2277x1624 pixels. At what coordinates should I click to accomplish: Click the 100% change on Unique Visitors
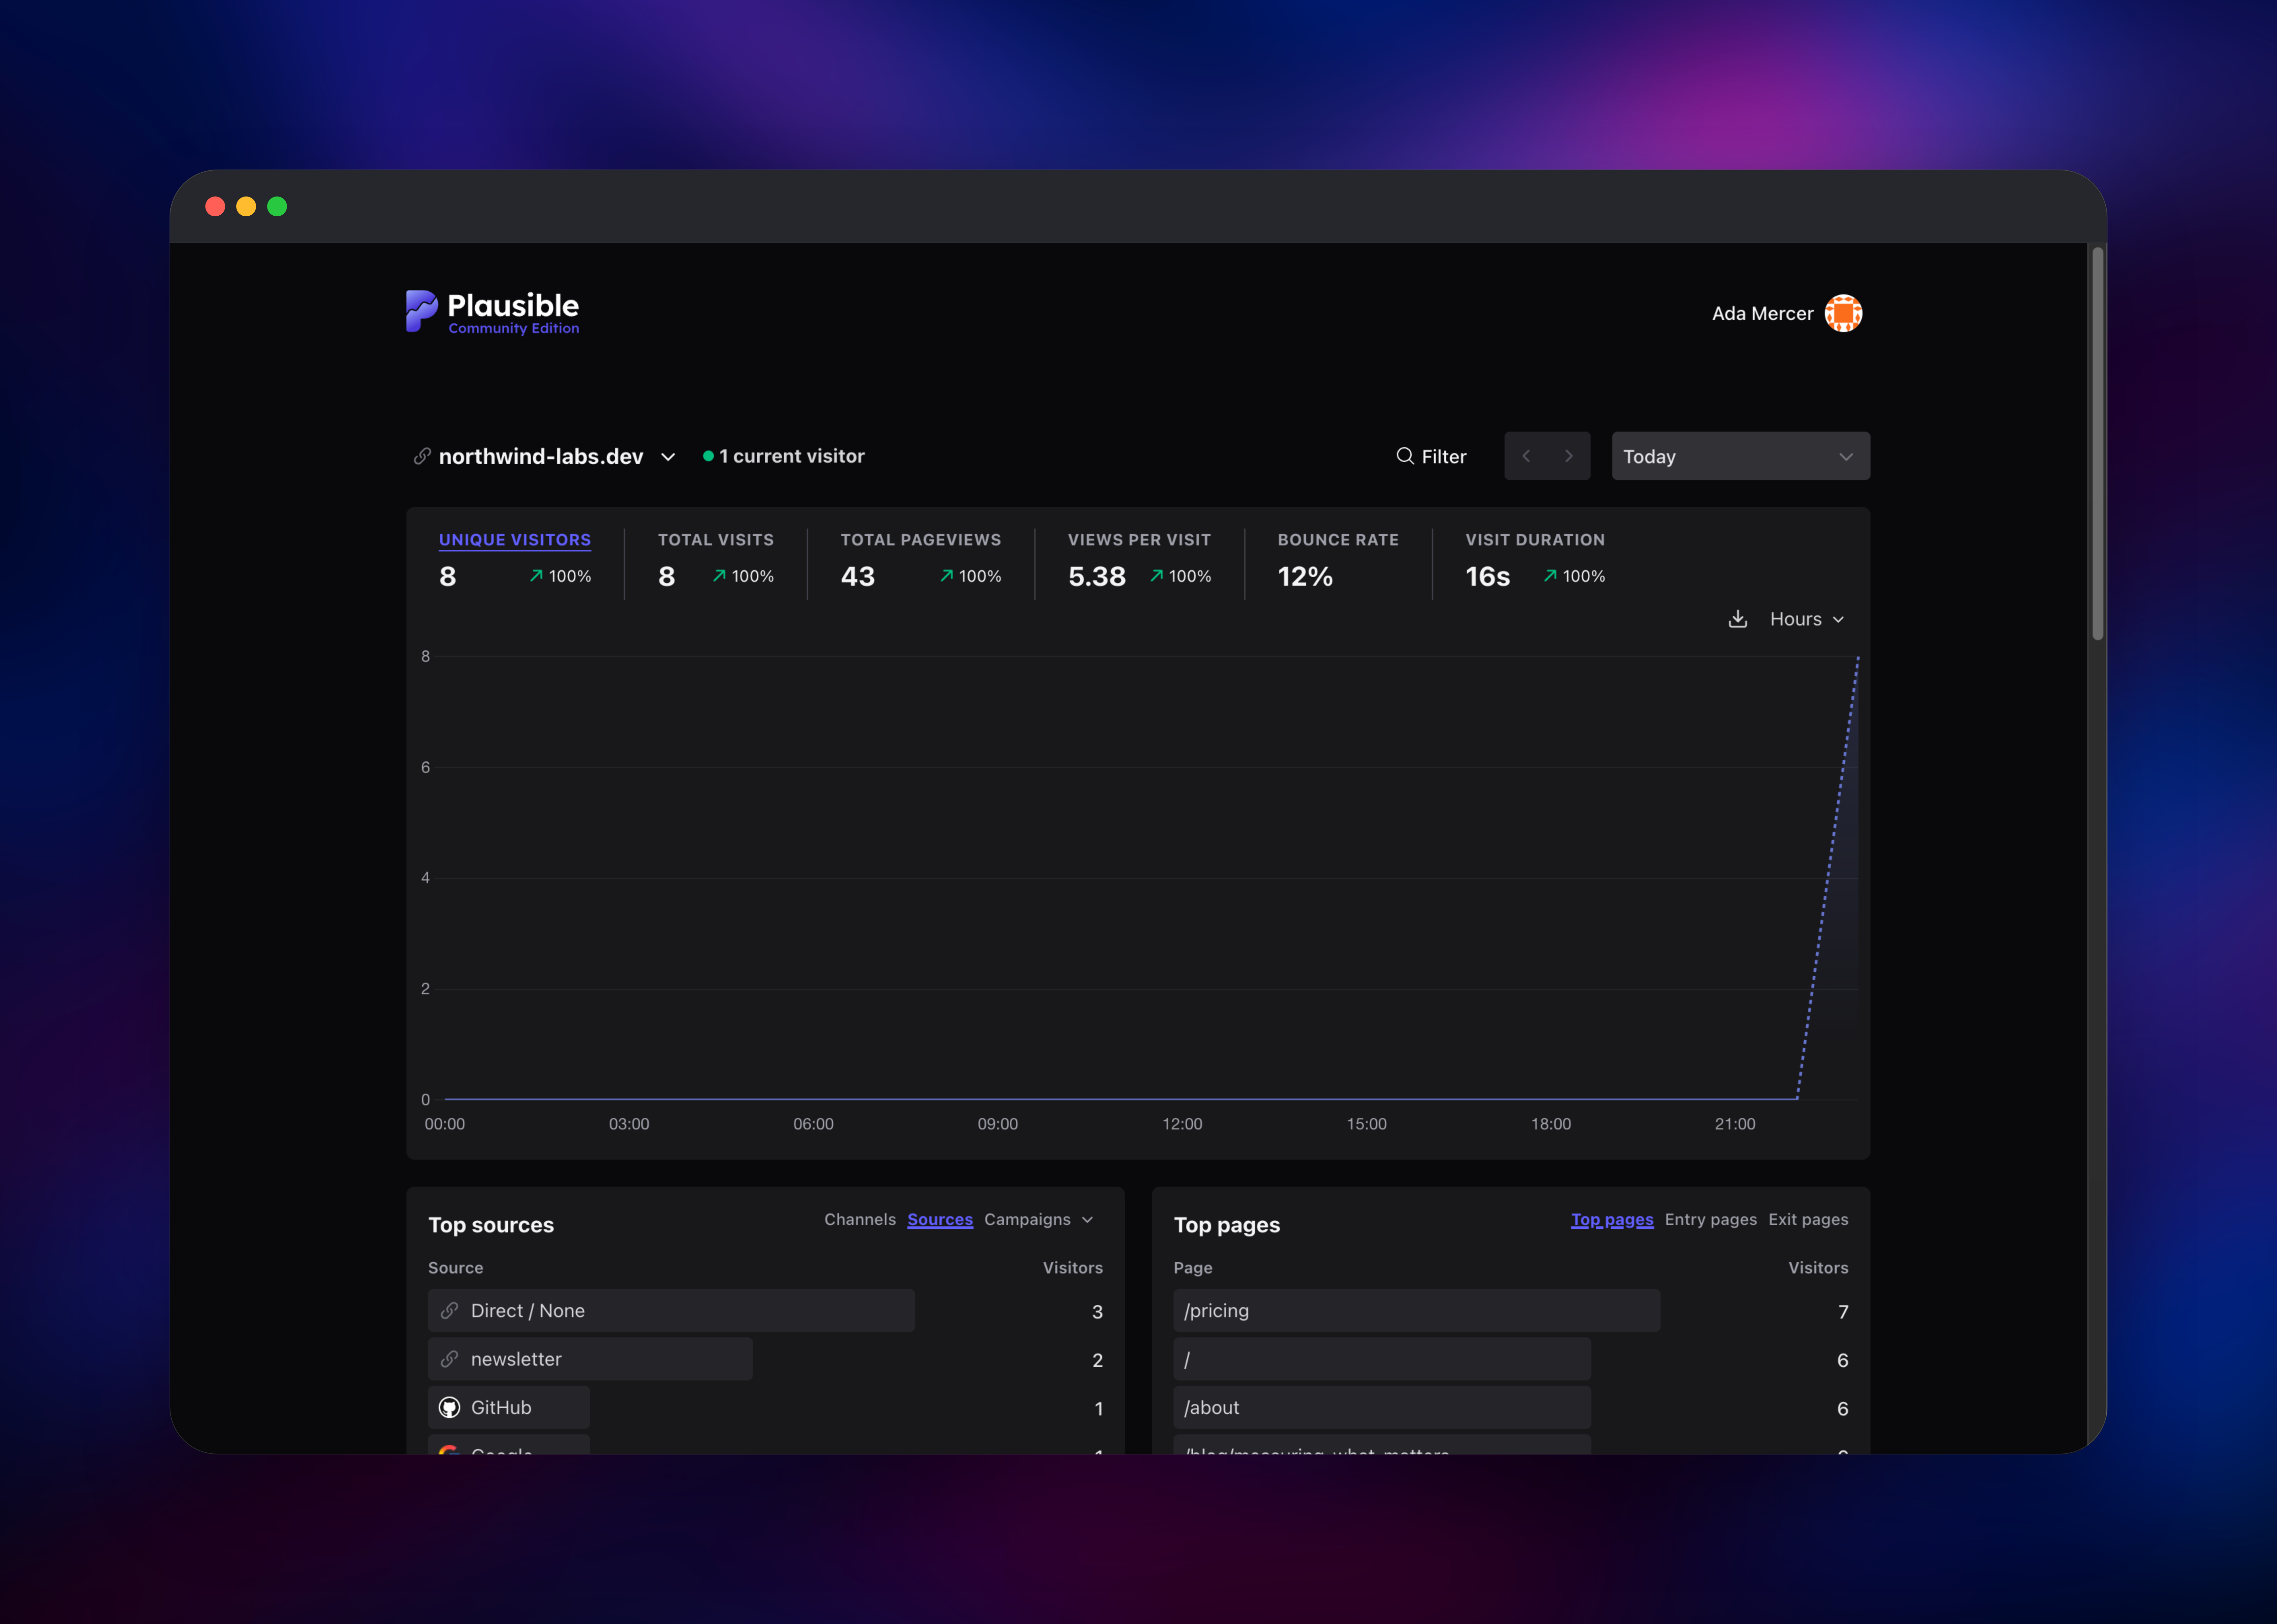[560, 576]
